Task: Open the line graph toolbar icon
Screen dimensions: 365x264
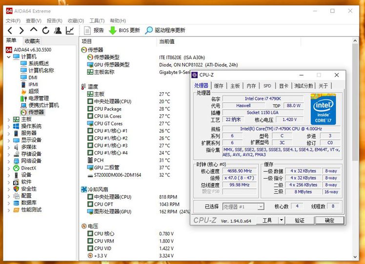Action: [x=70, y=31]
